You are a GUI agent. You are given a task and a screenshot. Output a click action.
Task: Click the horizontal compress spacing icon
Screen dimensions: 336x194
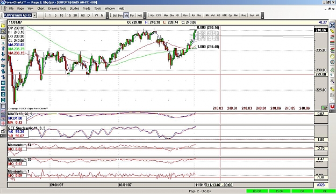coord(3,88)
